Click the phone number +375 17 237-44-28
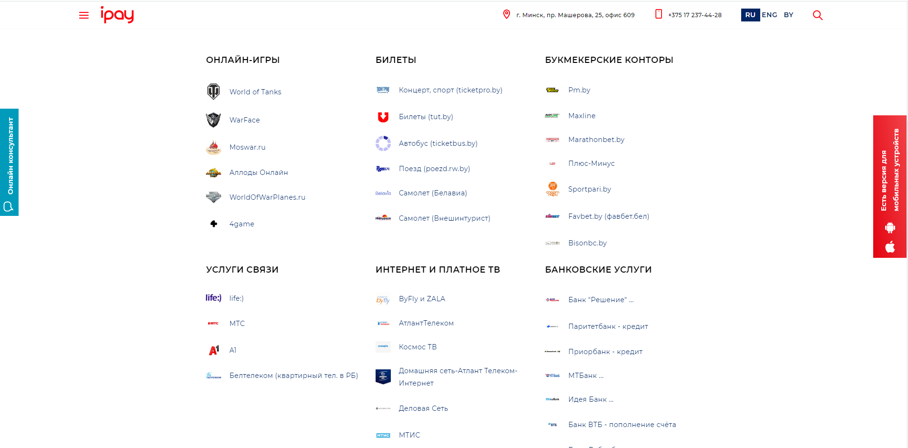The height and width of the screenshot is (448, 908). pos(695,15)
